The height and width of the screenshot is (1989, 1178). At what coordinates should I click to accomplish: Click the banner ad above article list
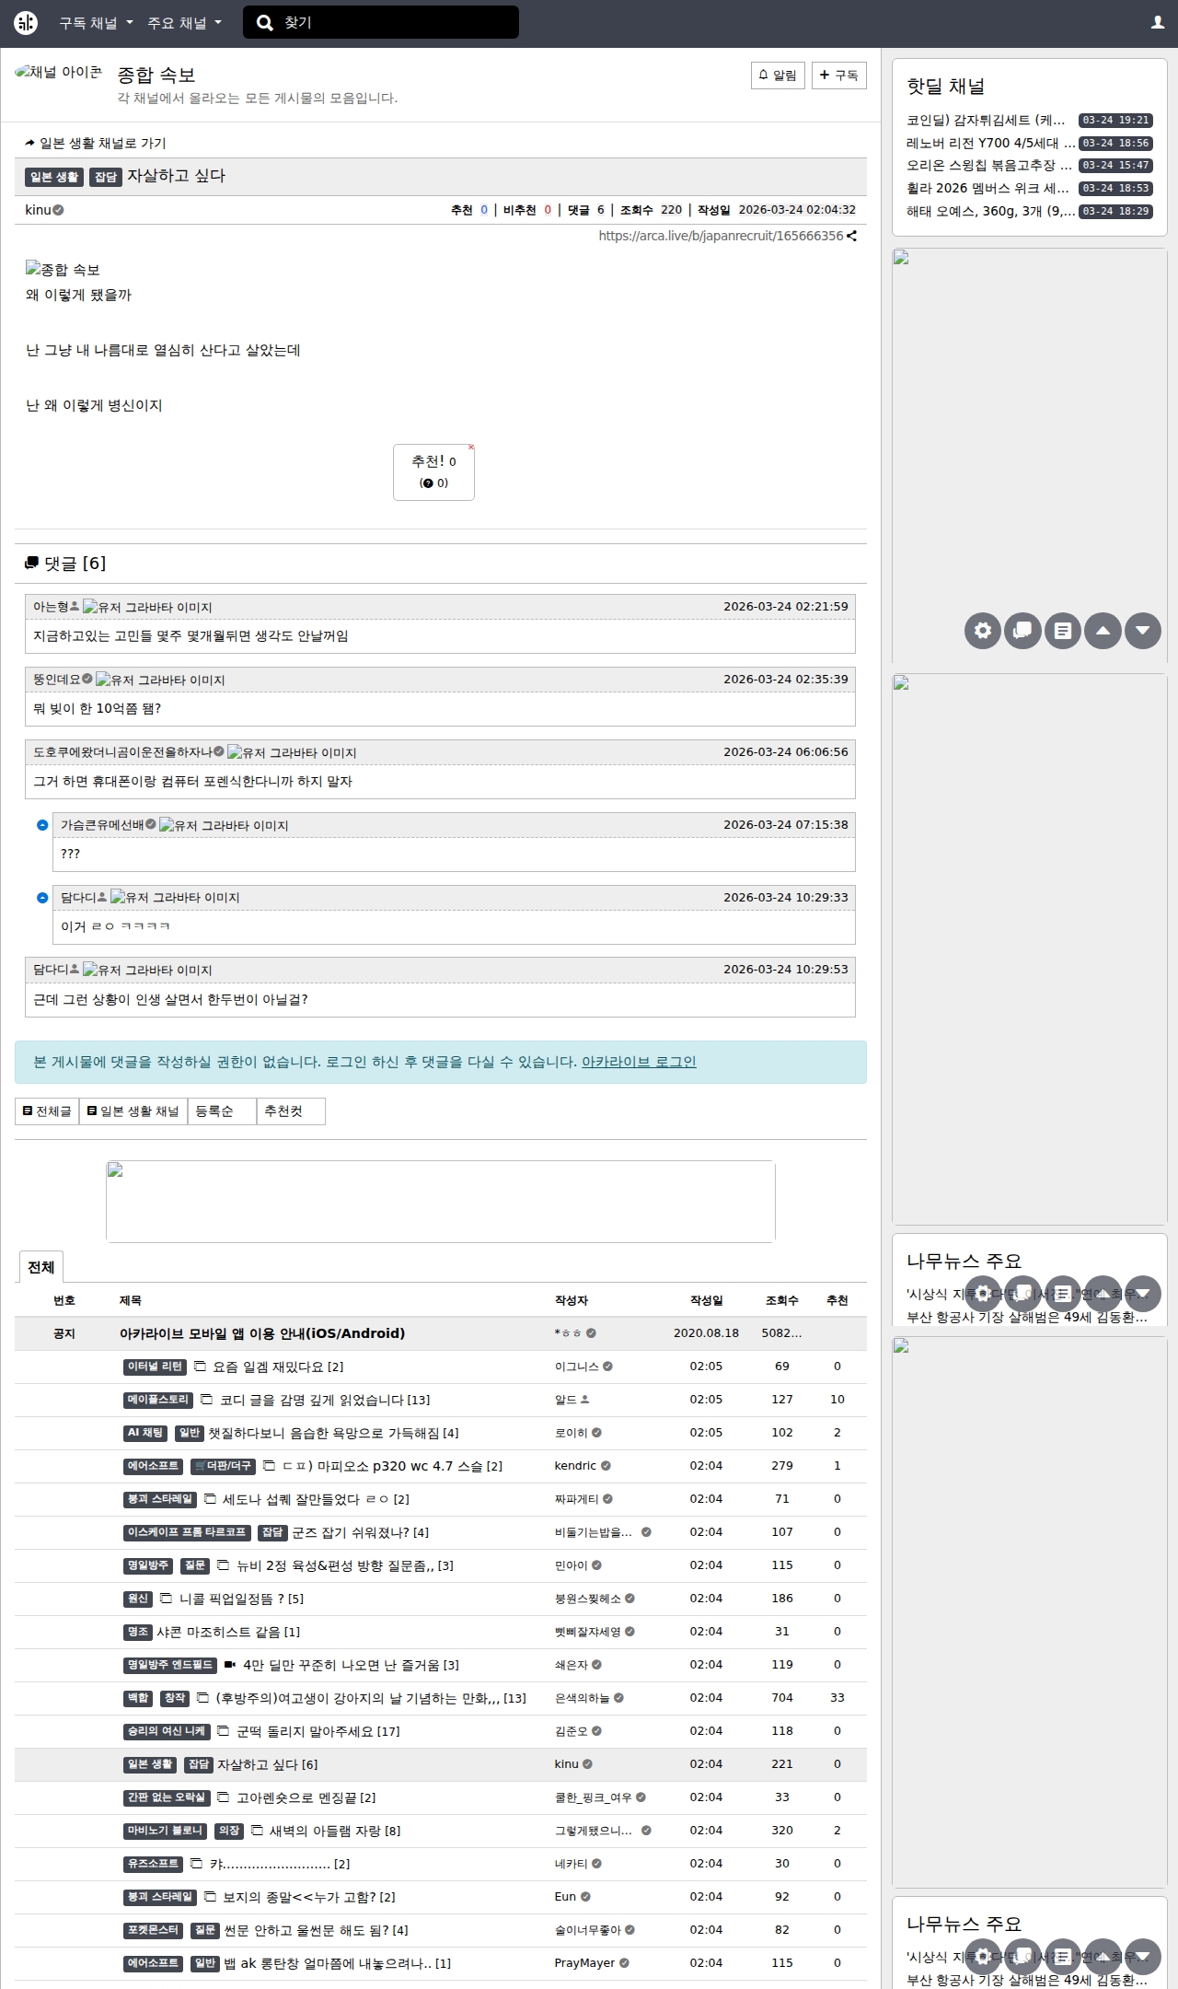click(x=441, y=1202)
